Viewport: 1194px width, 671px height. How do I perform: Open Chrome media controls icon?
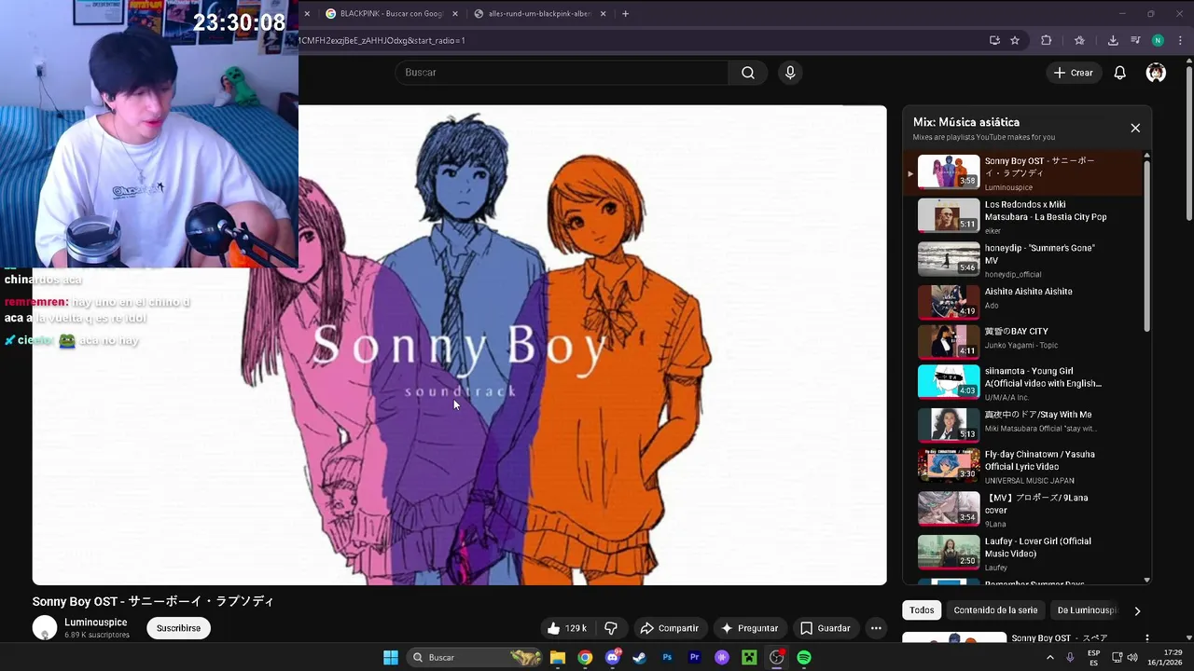[x=1135, y=40]
